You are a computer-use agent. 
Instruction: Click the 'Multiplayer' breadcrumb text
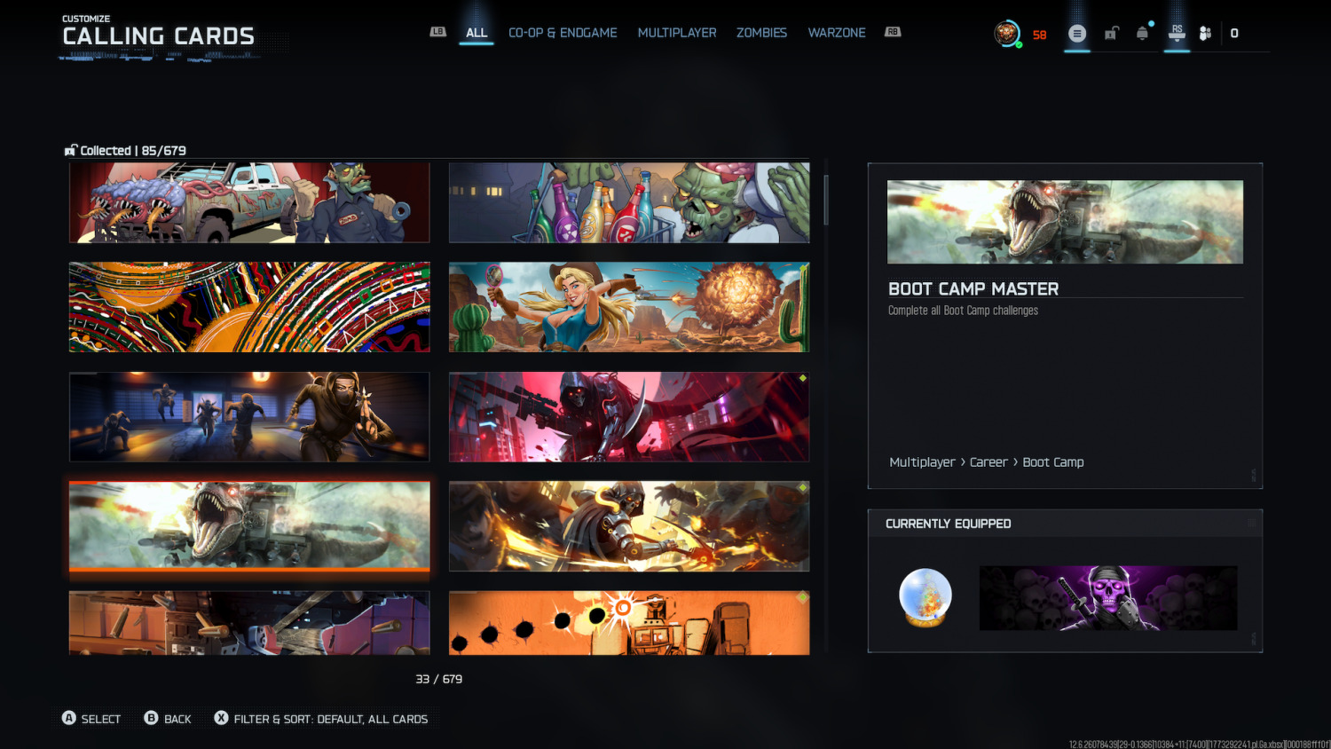pos(922,462)
